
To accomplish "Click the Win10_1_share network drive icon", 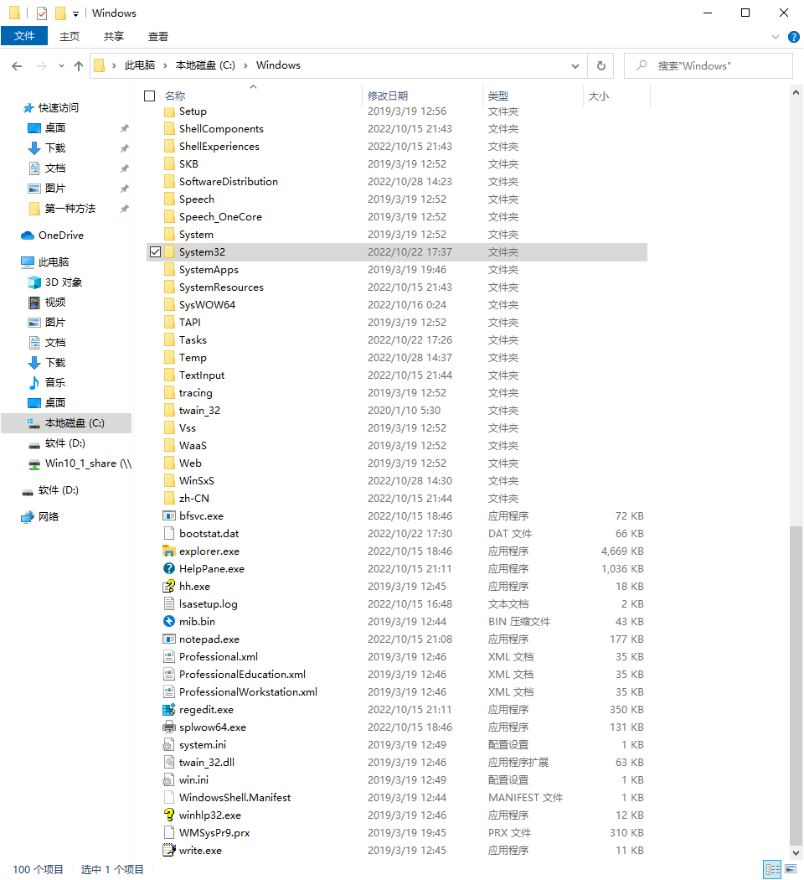I will click(x=34, y=463).
